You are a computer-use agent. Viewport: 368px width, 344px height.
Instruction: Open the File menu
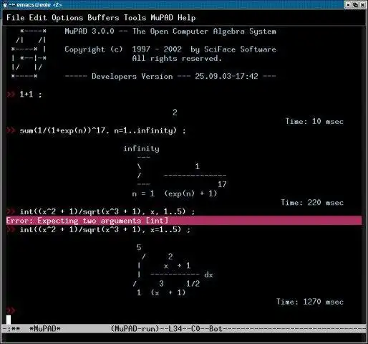click(16, 18)
